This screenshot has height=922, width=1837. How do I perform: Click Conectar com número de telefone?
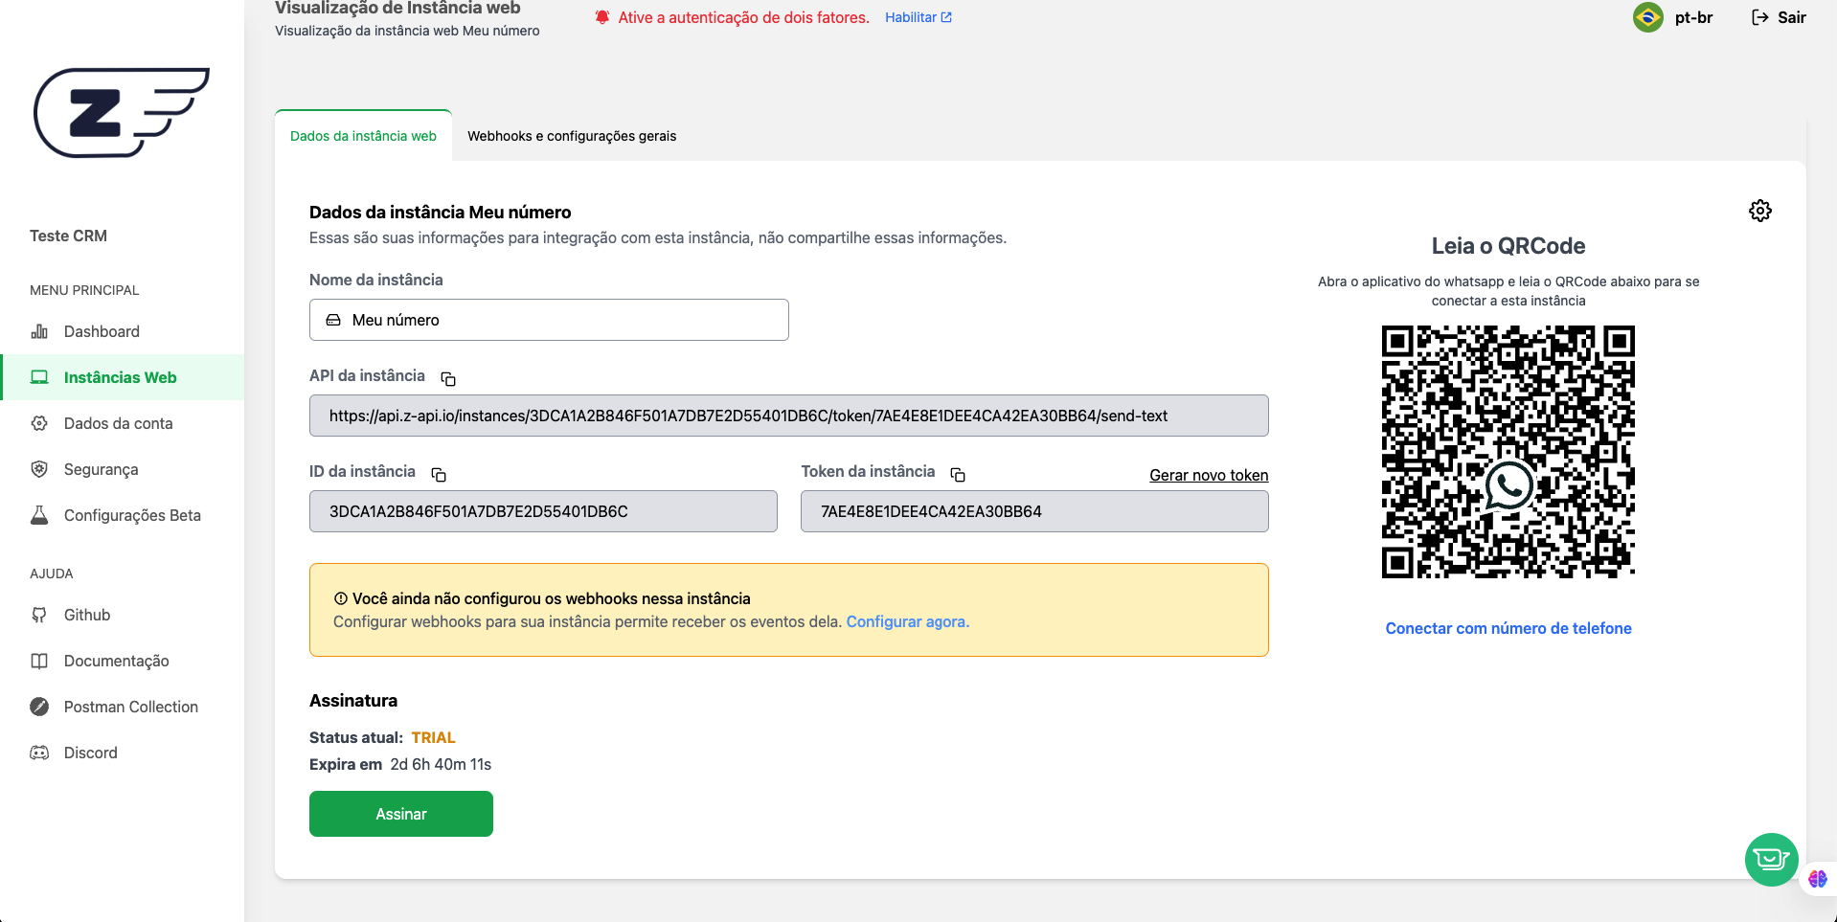(x=1508, y=628)
